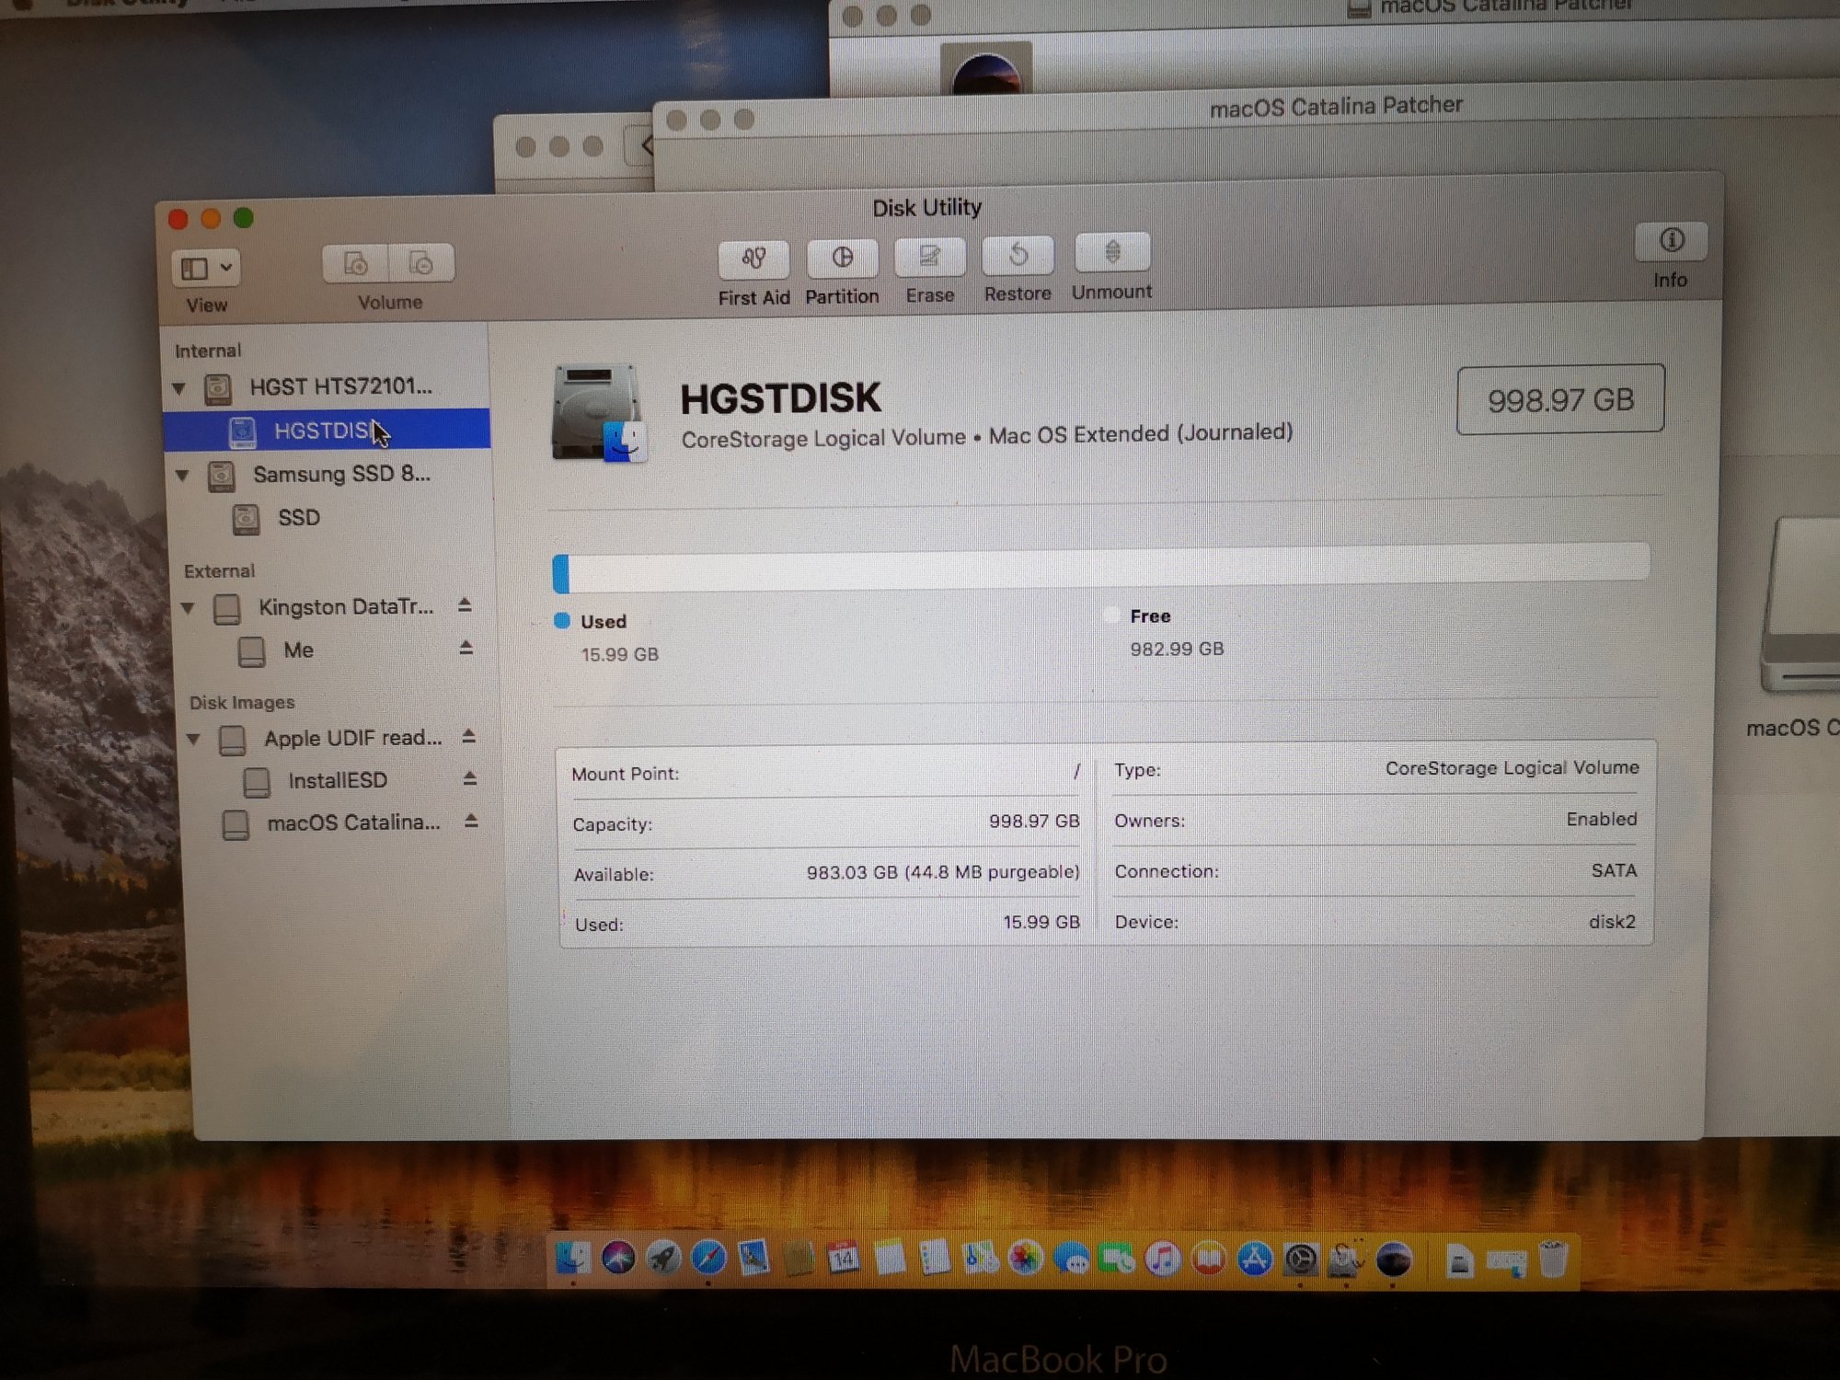This screenshot has width=1840, height=1380.
Task: Click the Connection SATA row
Action: tap(1375, 870)
